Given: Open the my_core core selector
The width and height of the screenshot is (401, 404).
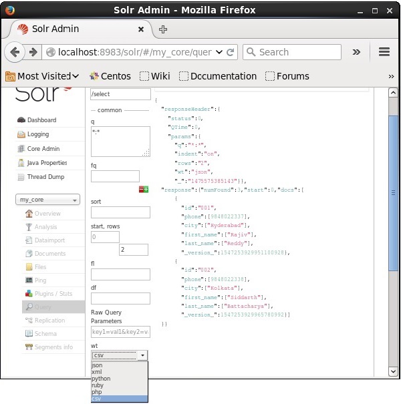Looking at the screenshot, I should (x=47, y=200).
